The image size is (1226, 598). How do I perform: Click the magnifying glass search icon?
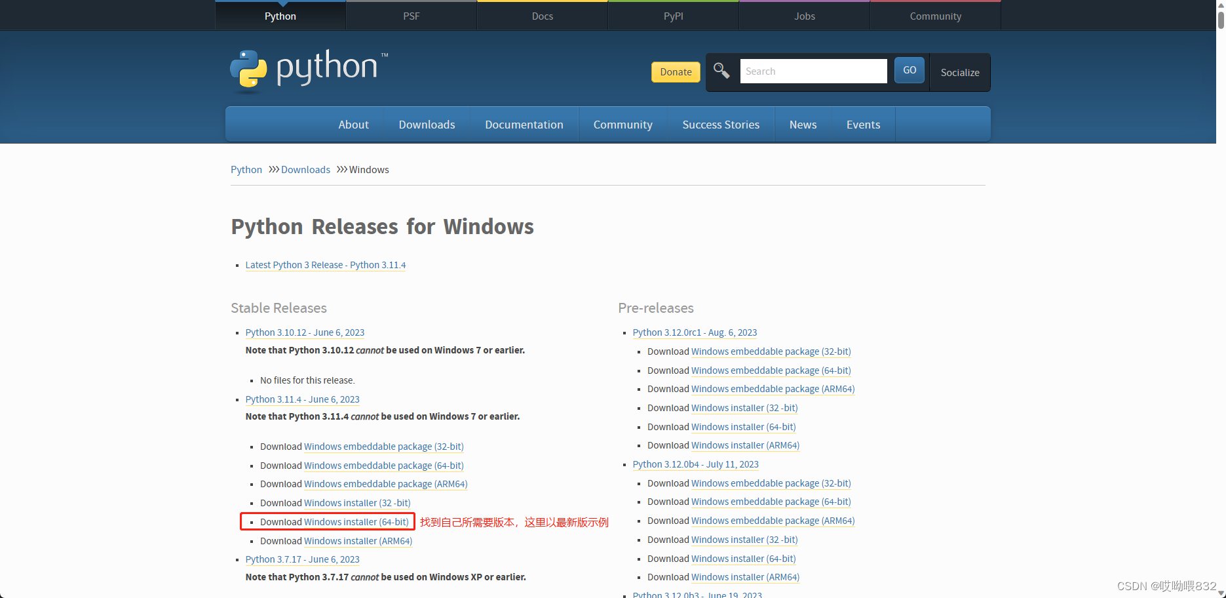pos(721,71)
